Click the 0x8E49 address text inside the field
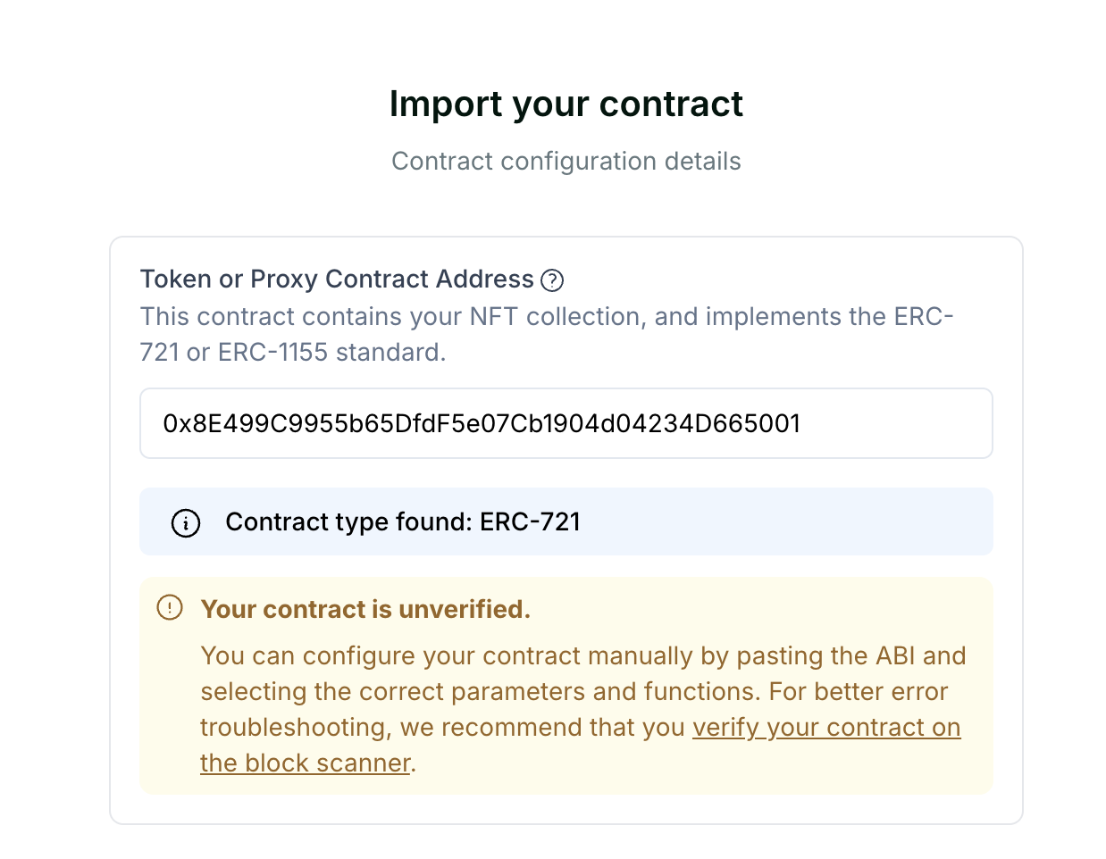The width and height of the screenshot is (1106, 859). coord(482,423)
